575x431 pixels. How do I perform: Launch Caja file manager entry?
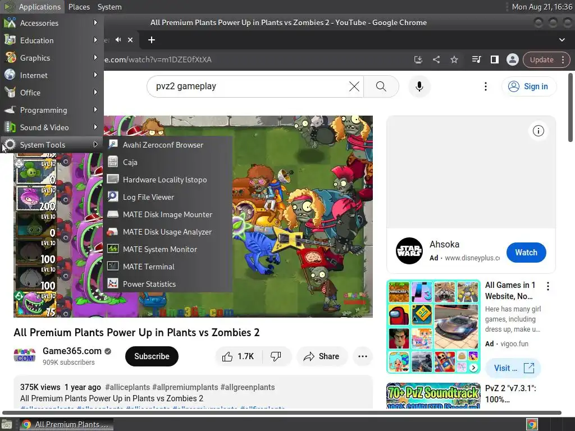(x=167, y=162)
